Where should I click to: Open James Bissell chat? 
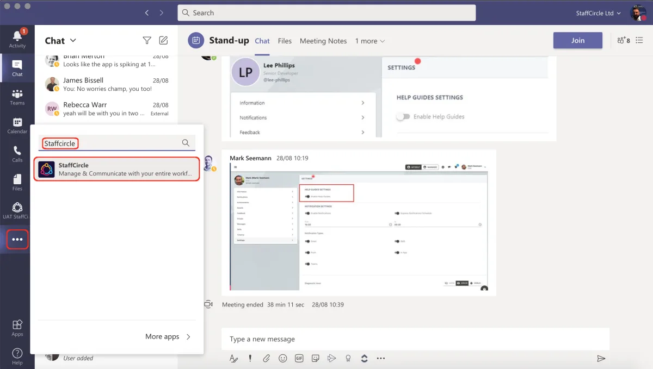tap(107, 84)
